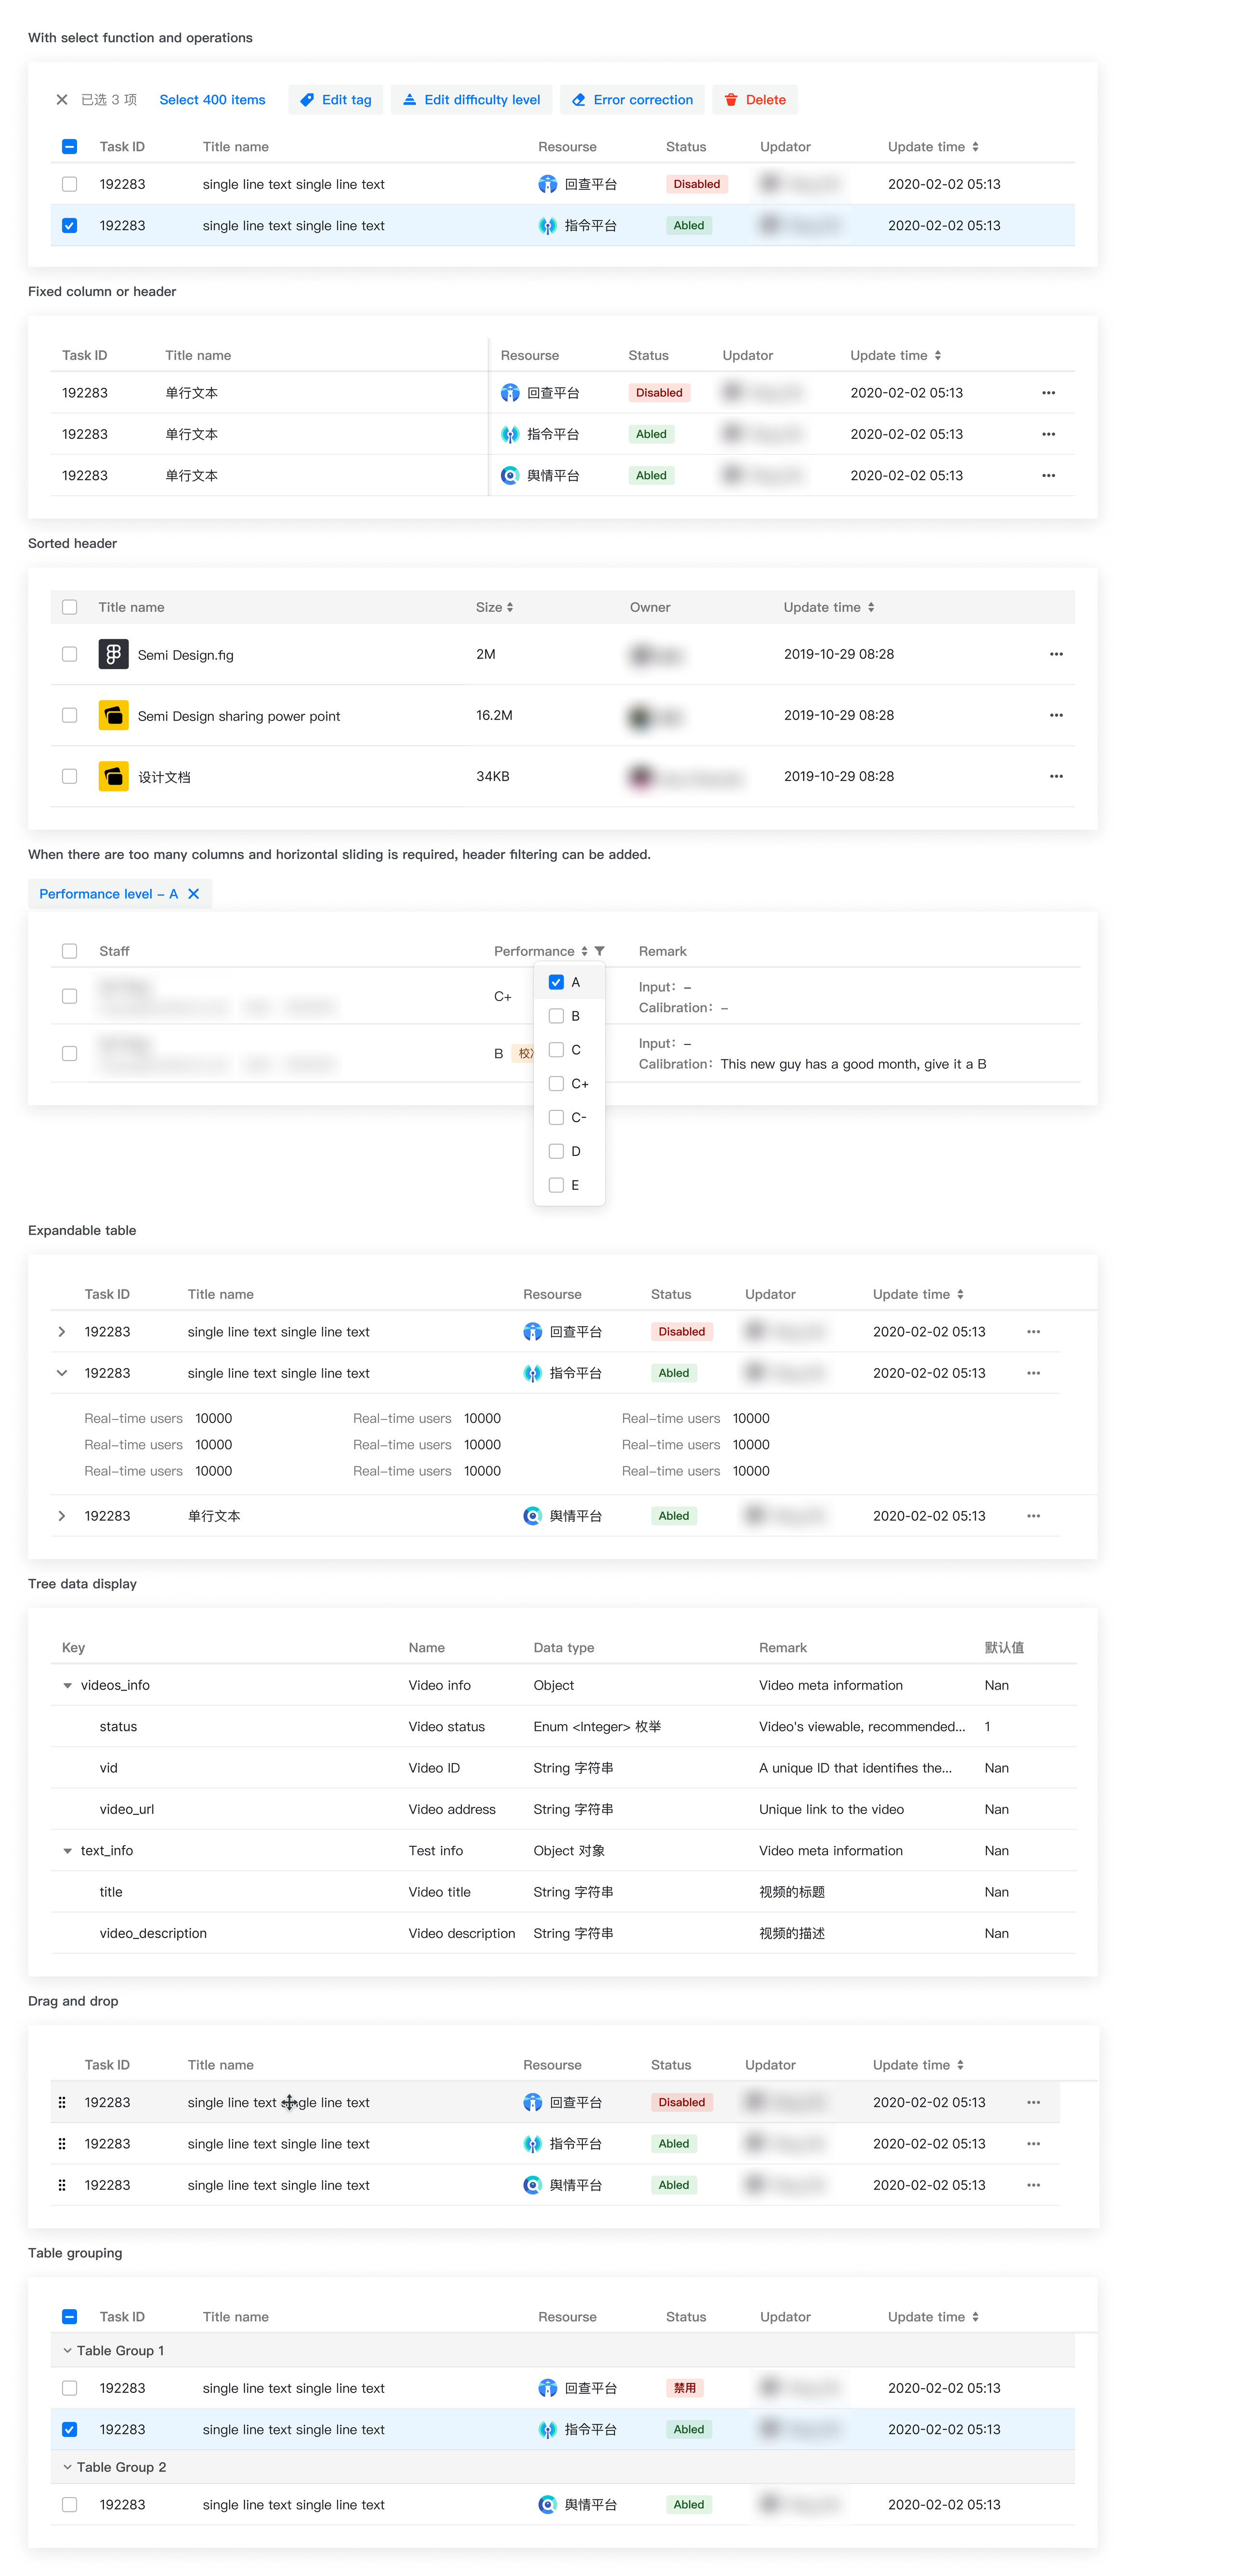Select option B in filter dropdown
Screen dimensions: 1233x2576
click(x=557, y=1017)
